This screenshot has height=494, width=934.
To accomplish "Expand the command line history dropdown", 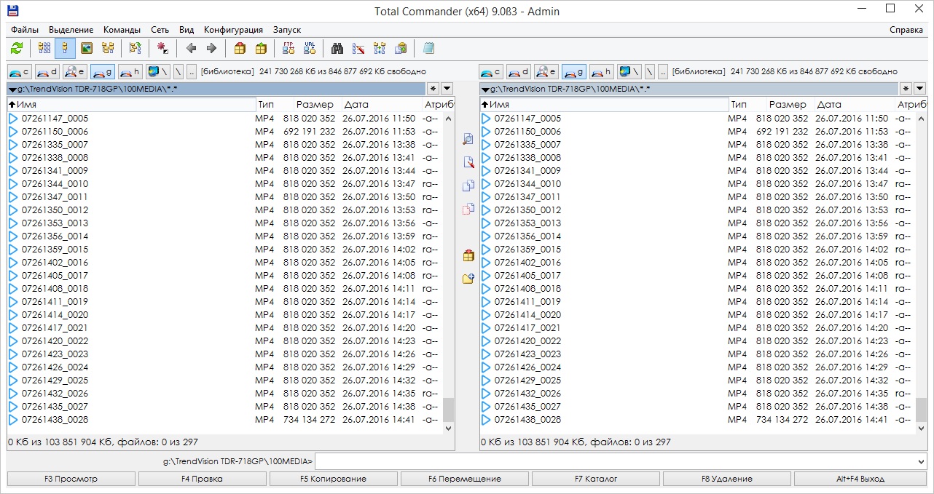I will pos(921,461).
